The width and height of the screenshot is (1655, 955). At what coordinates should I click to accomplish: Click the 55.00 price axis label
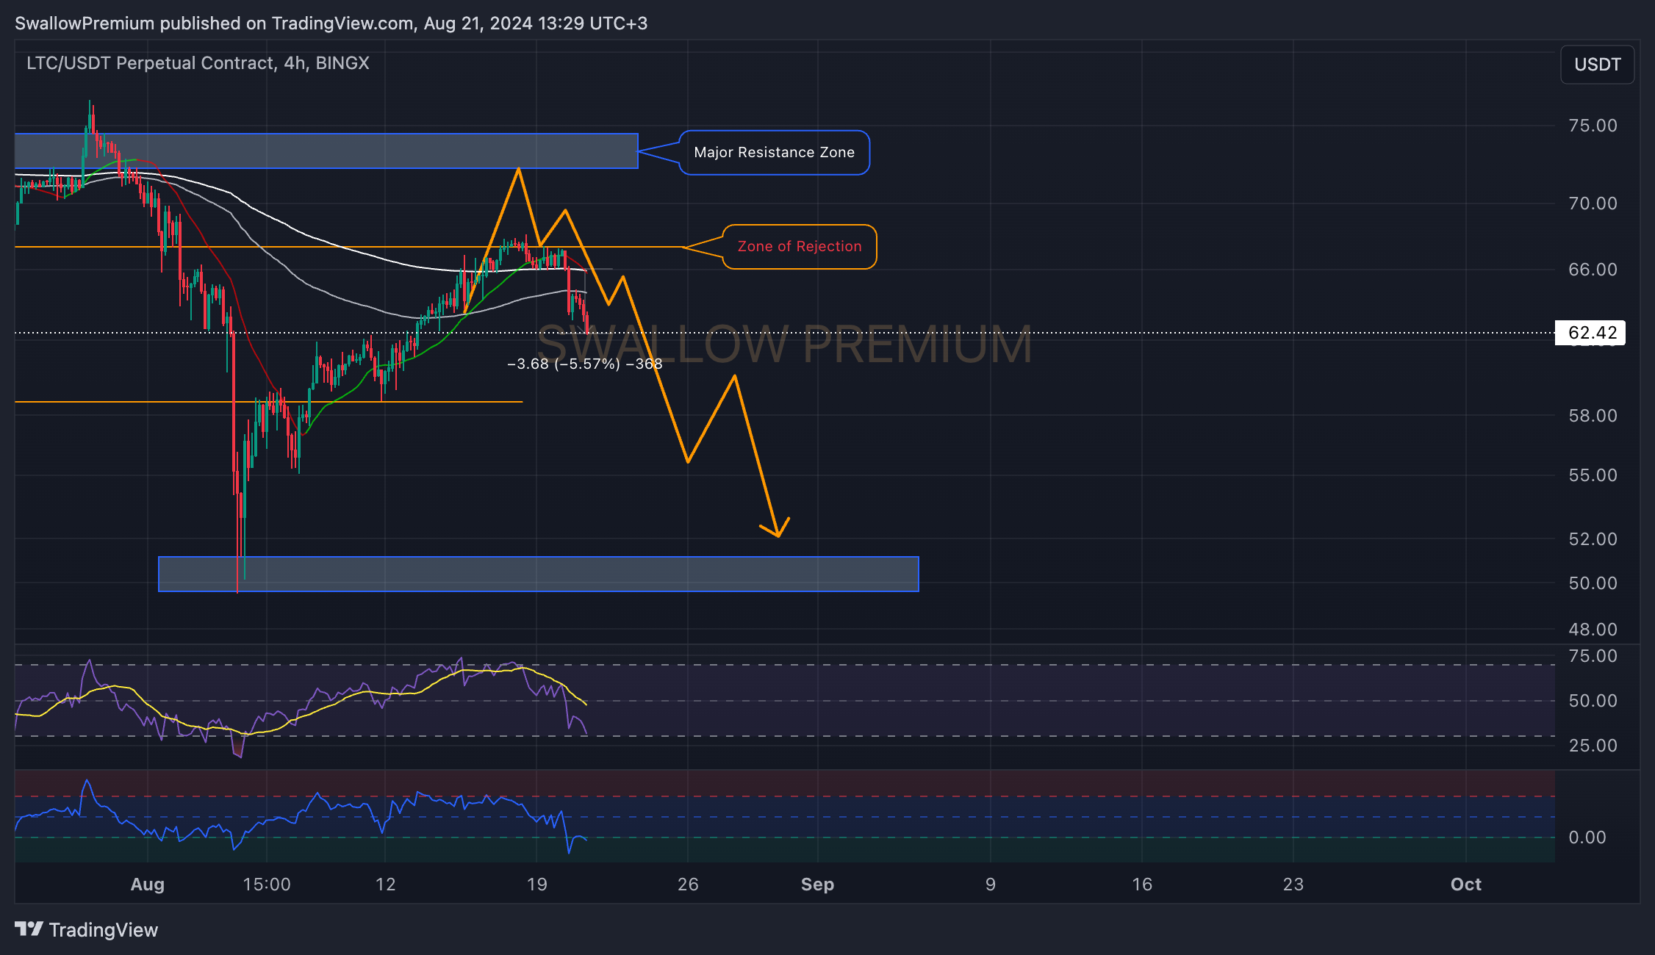click(1593, 475)
